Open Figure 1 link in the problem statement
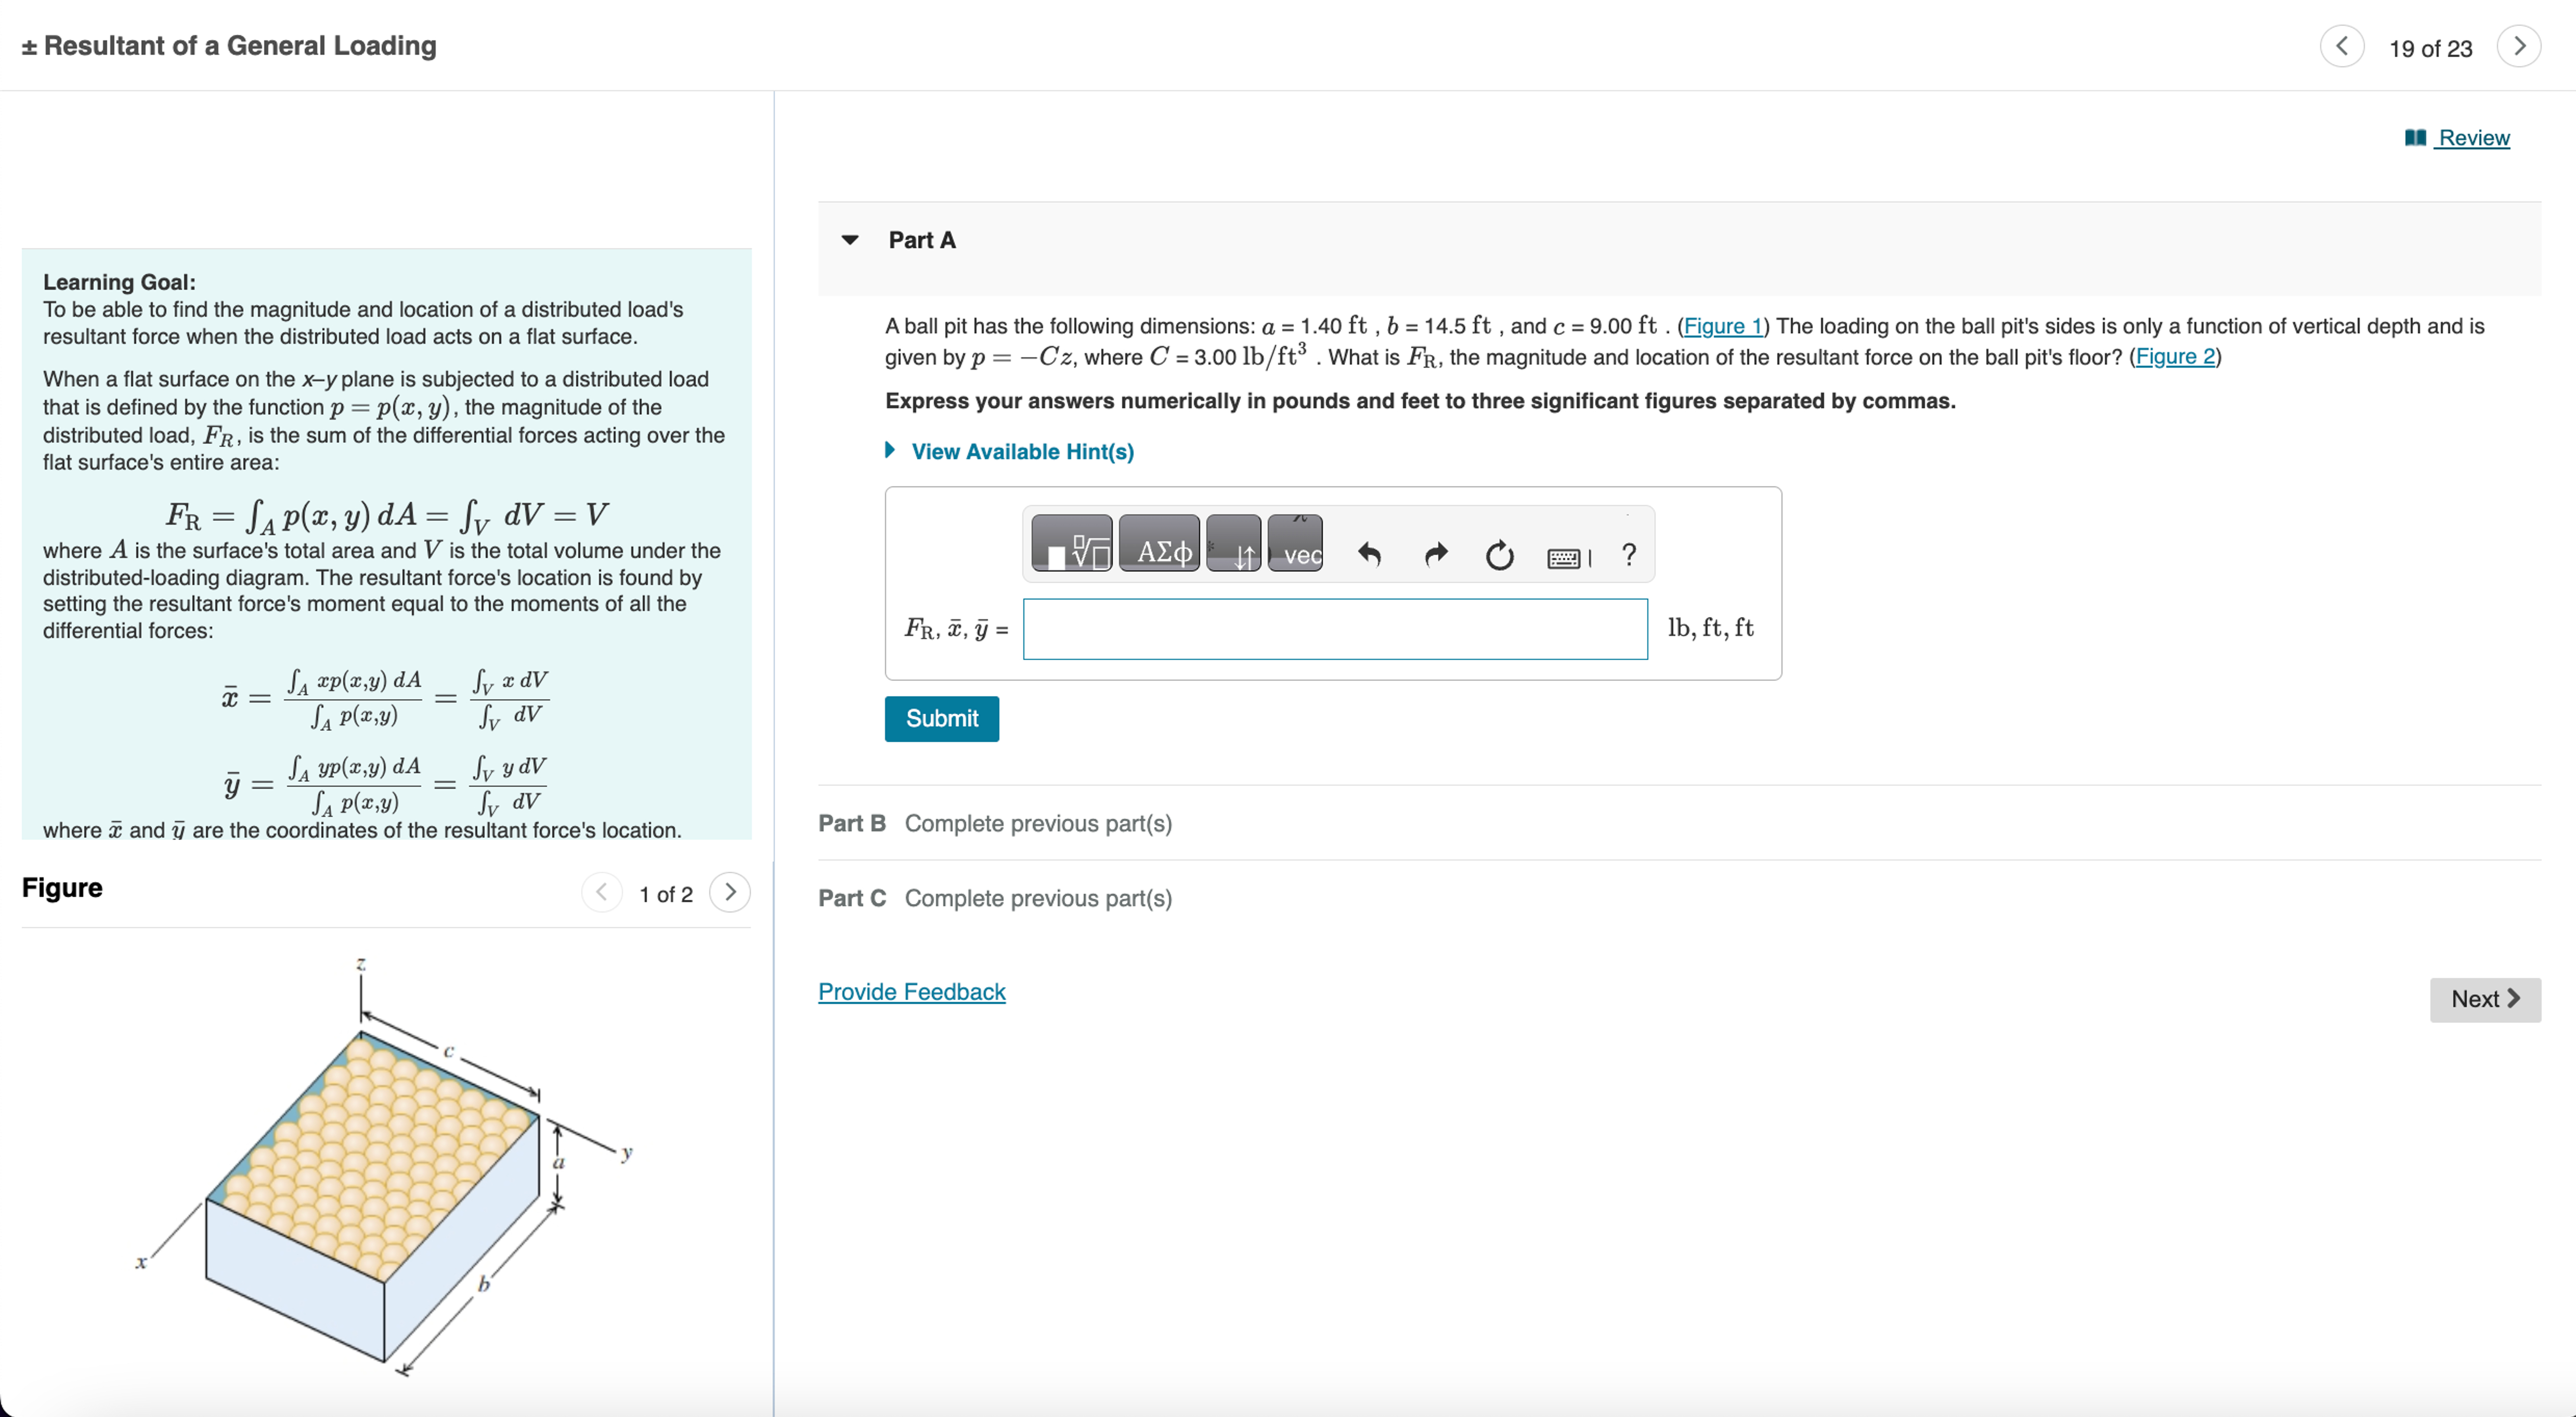Image resolution: width=2576 pixels, height=1417 pixels. [x=1722, y=326]
